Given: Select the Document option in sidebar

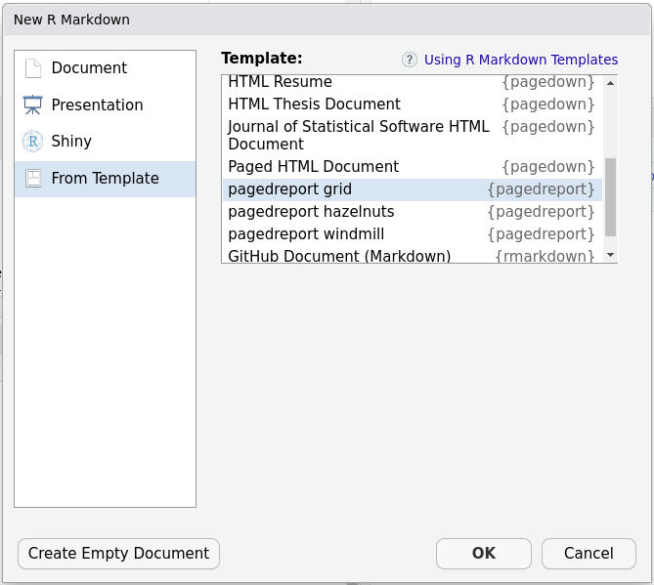Looking at the screenshot, I should 89,68.
